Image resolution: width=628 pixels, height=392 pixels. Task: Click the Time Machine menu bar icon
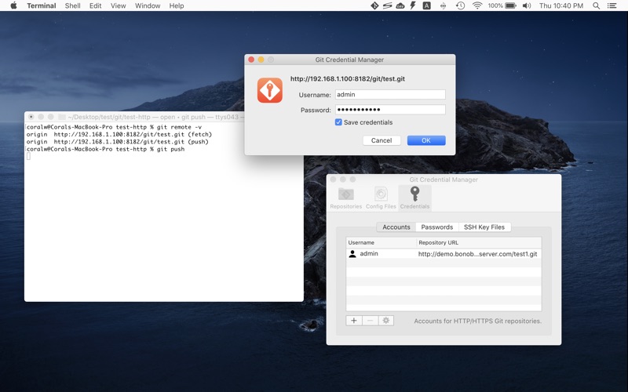460,5
